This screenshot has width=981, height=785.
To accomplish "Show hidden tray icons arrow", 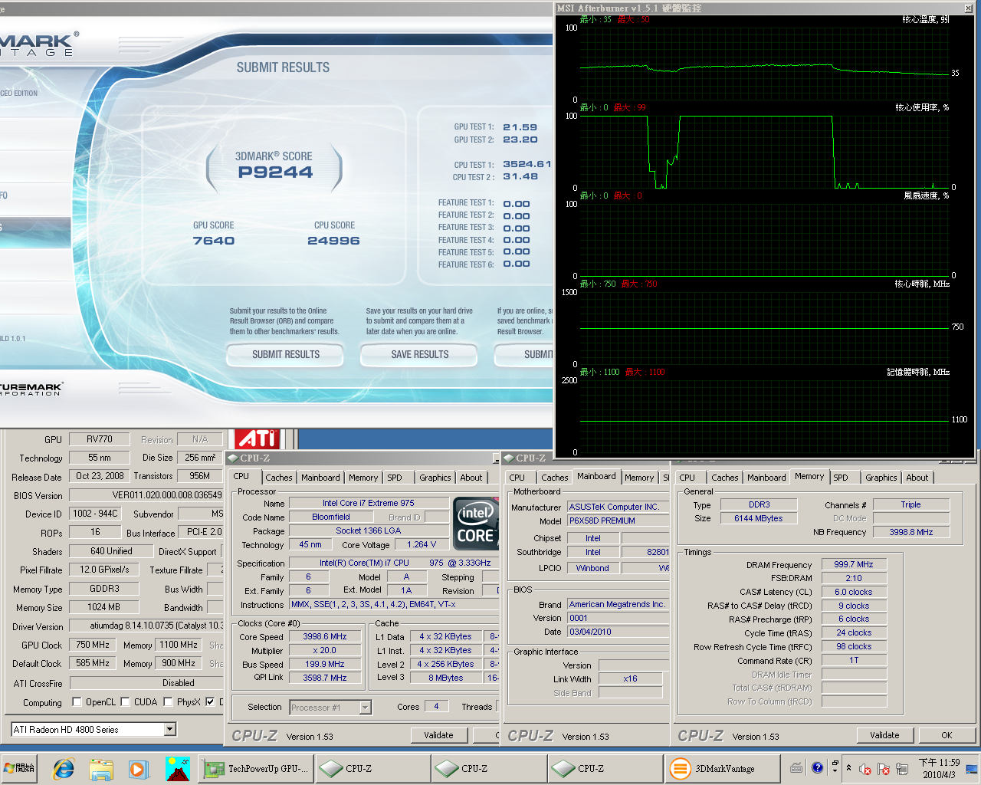I will (x=848, y=768).
